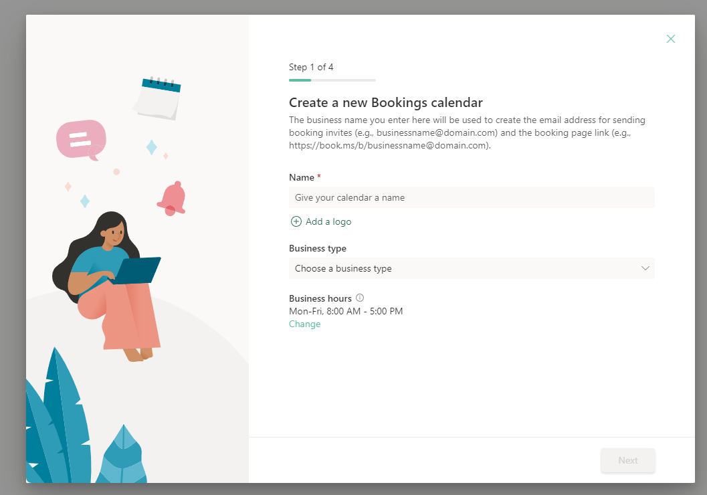Show the Business hours info tooltip icon

click(360, 298)
